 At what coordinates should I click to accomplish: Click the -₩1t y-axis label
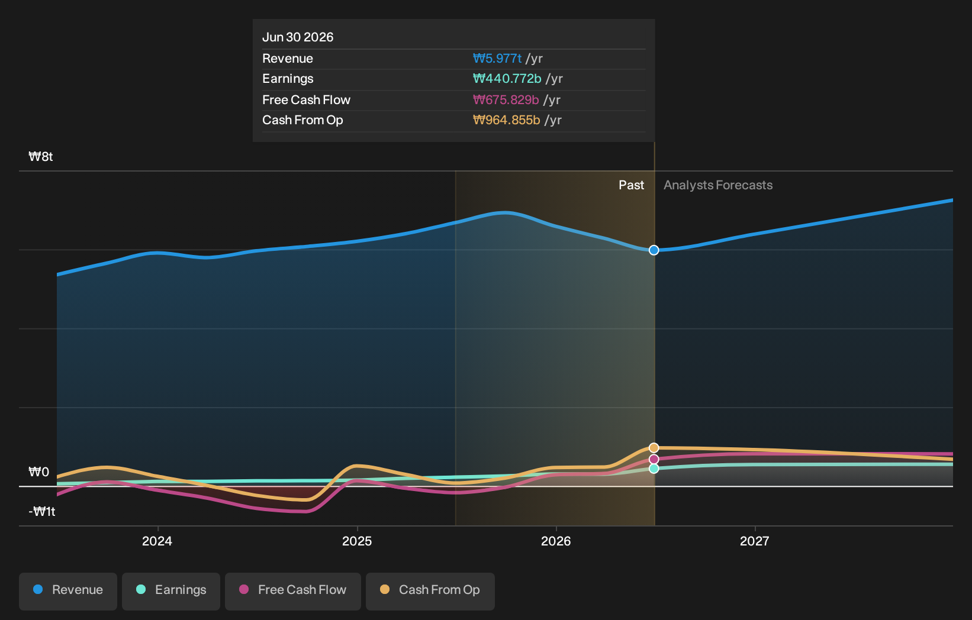tap(42, 512)
